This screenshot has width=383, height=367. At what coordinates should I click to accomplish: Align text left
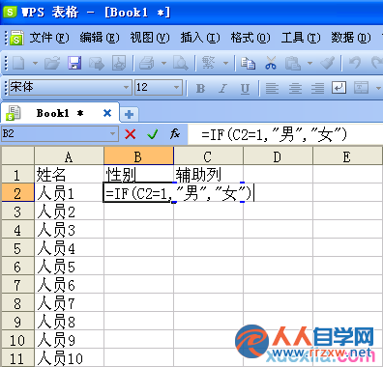click(272, 88)
